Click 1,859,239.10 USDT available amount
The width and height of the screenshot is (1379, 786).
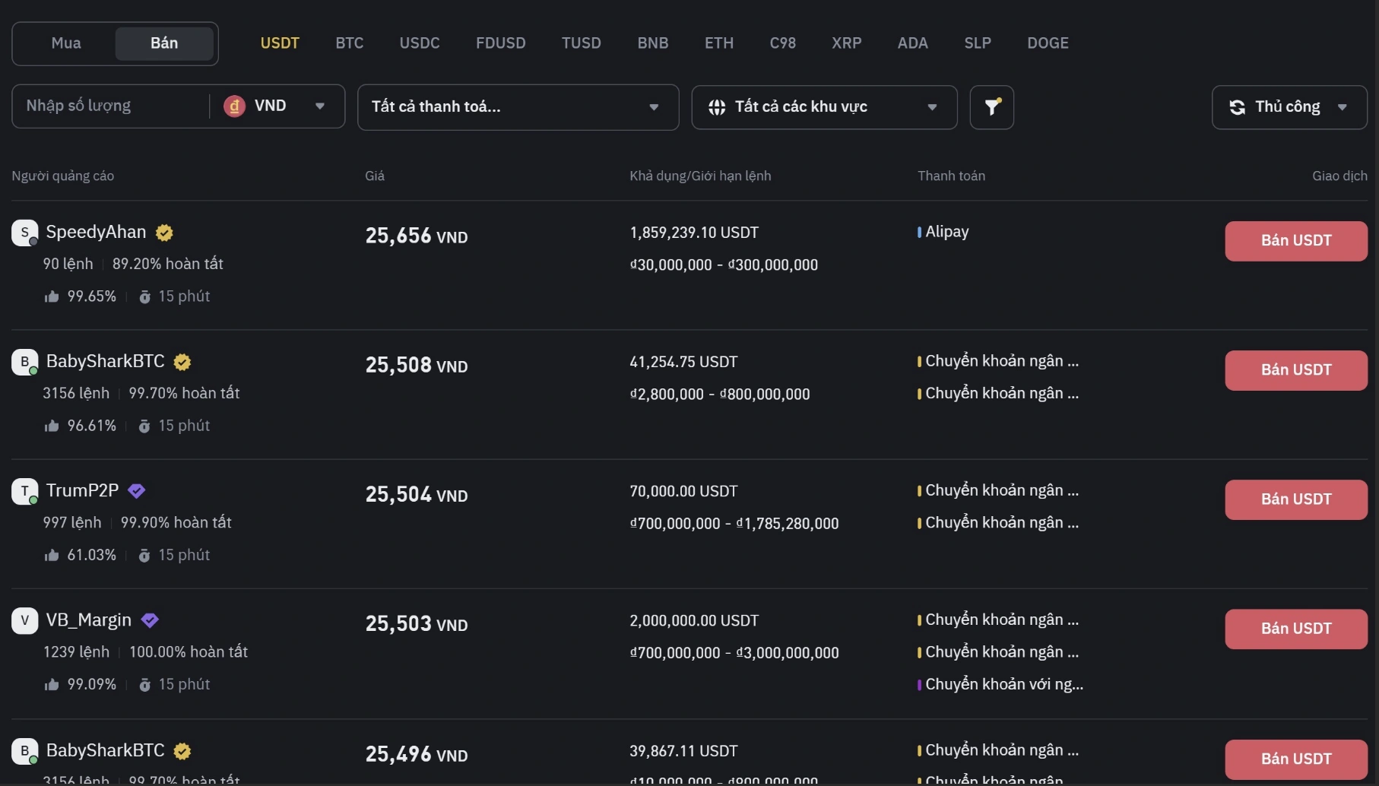[x=694, y=233]
